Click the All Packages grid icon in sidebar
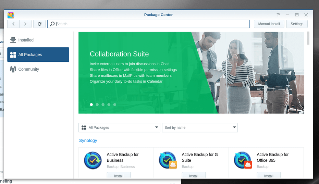Image resolution: width=319 pixels, height=184 pixels. point(13,55)
